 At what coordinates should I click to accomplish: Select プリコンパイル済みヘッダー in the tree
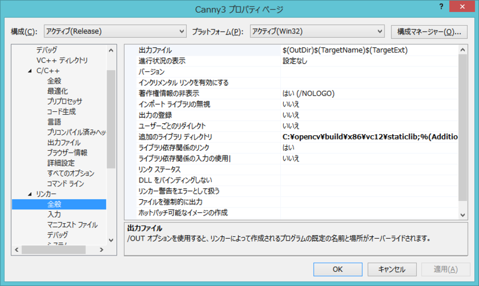click(x=77, y=132)
